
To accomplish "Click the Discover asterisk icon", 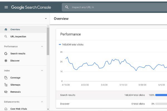I will tap(6, 61).
